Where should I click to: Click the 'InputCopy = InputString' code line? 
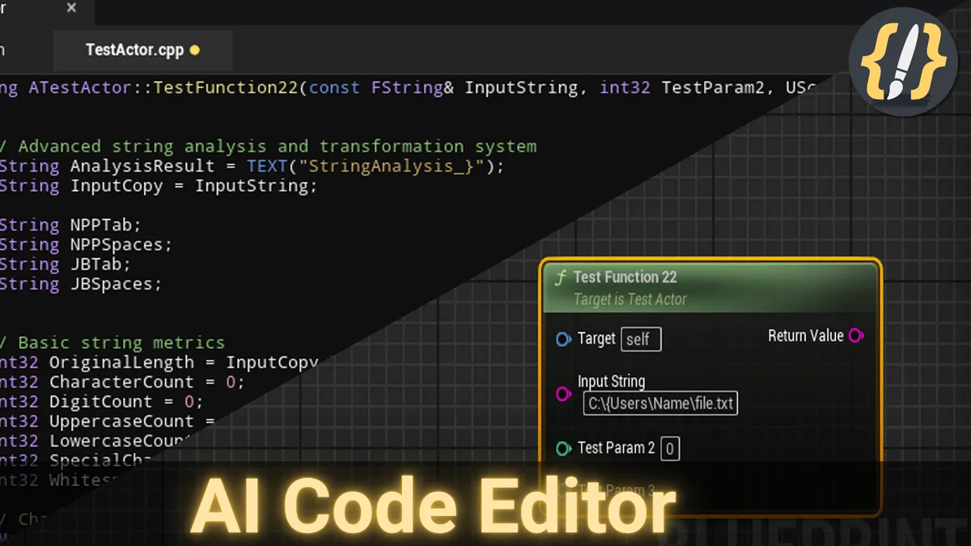point(159,186)
